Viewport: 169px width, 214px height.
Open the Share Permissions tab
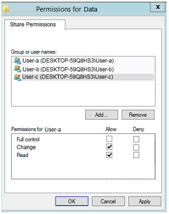[x=33, y=25]
